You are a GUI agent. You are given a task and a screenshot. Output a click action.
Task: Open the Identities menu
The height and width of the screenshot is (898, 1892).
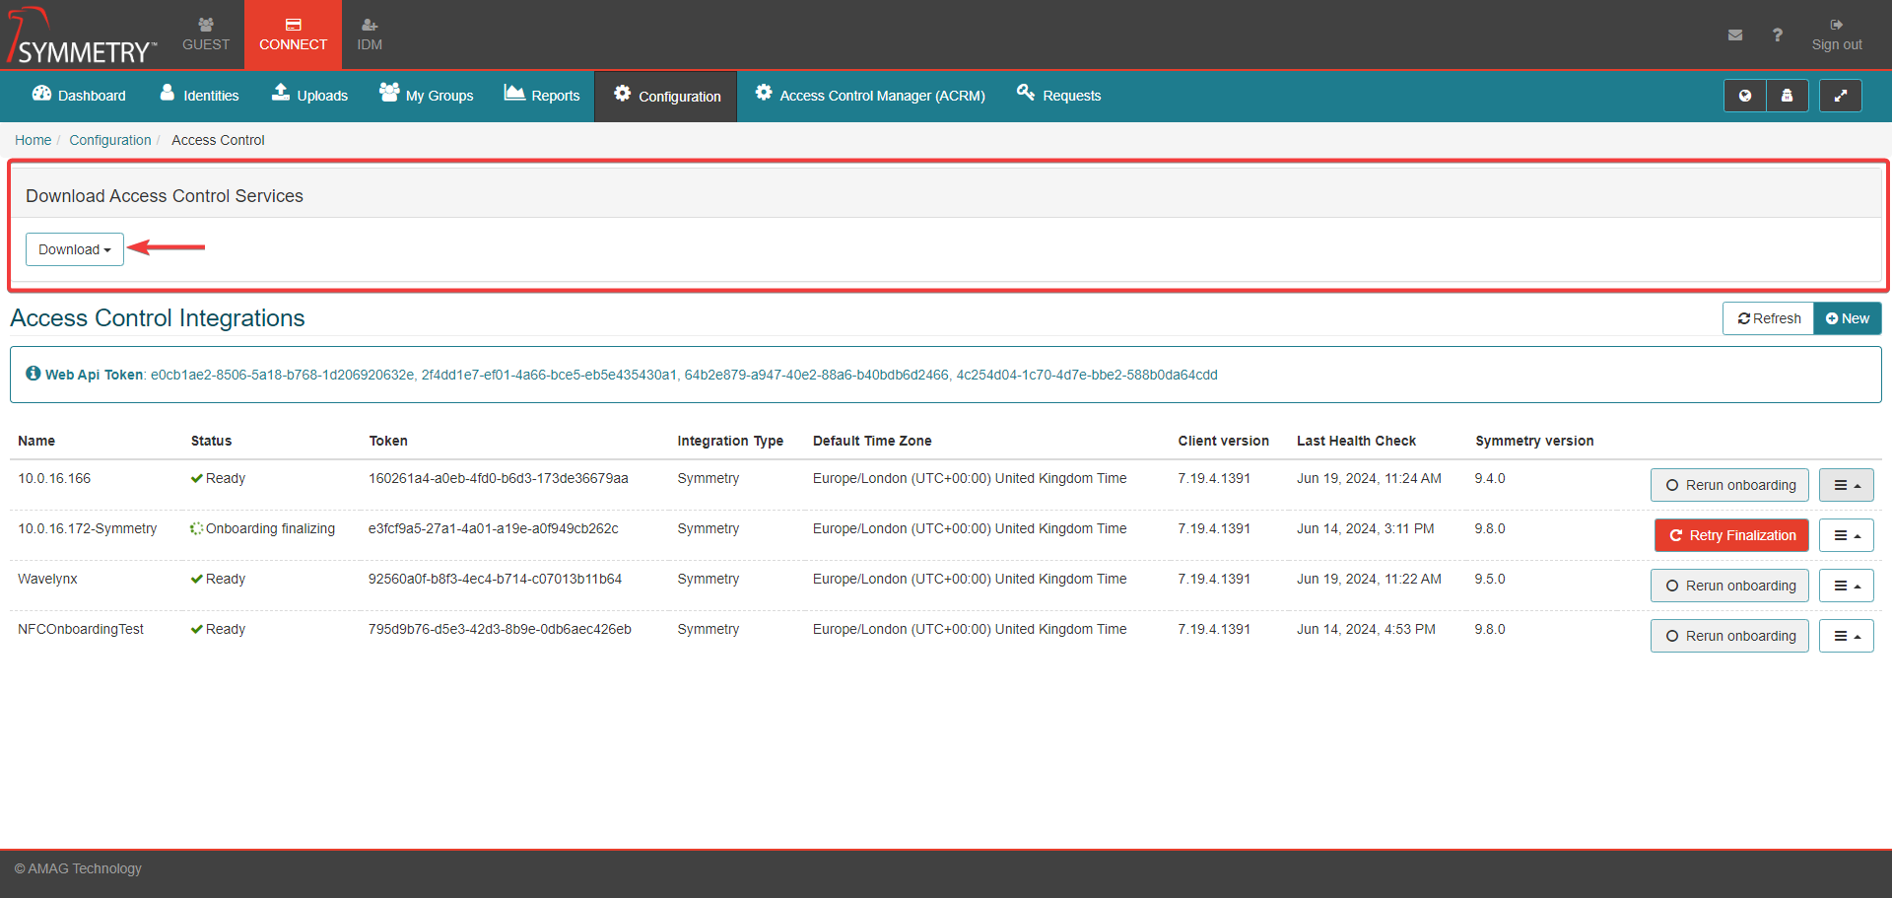199,96
